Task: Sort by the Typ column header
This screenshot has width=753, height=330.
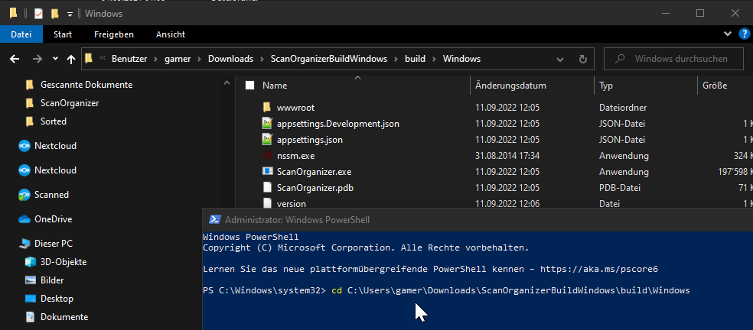Action: tap(606, 86)
